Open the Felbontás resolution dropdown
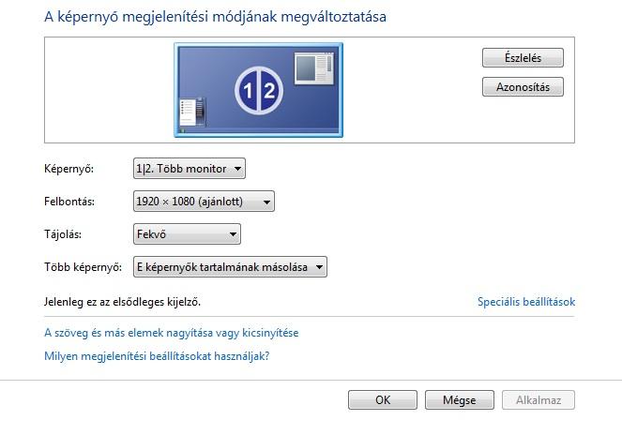 [204, 202]
